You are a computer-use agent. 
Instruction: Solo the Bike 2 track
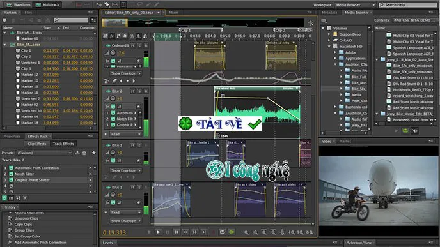point(139,91)
